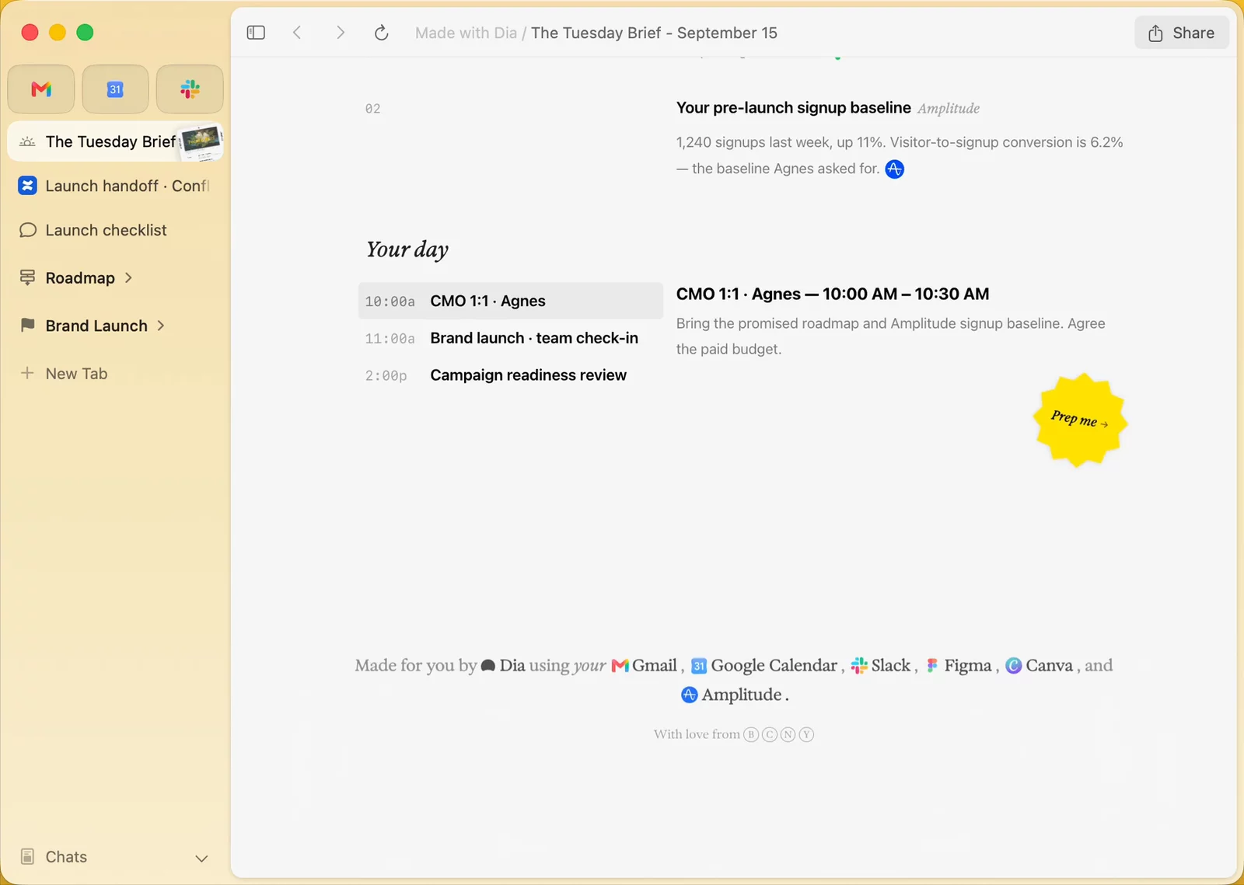Reload the page with refresh icon
1244x885 pixels.
(381, 33)
